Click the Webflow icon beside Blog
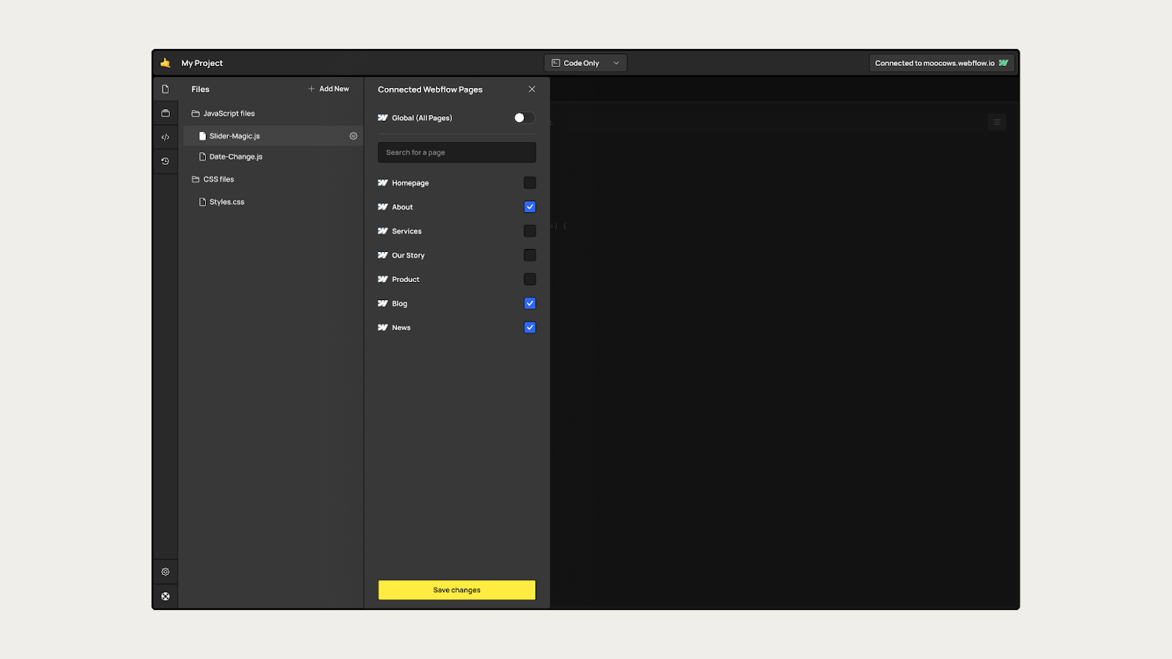 (x=382, y=304)
